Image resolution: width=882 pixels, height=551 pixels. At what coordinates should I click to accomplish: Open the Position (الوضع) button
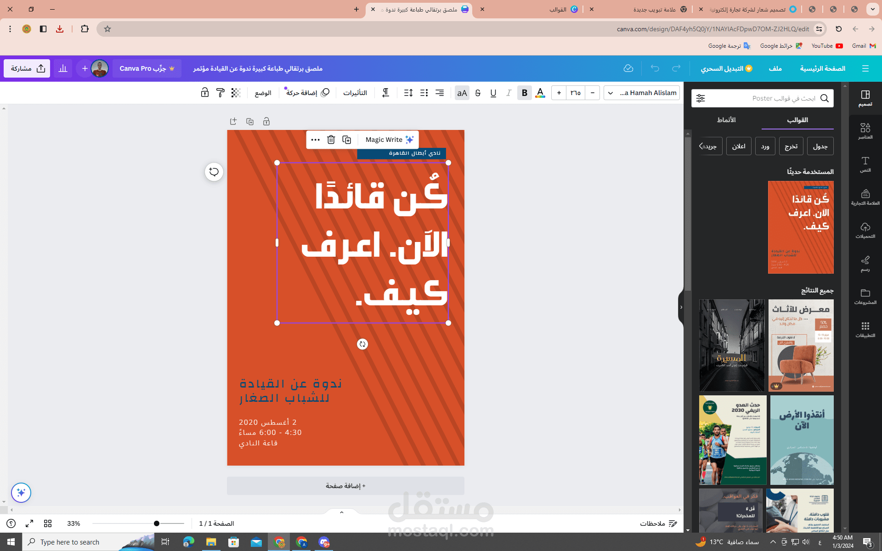[263, 93]
